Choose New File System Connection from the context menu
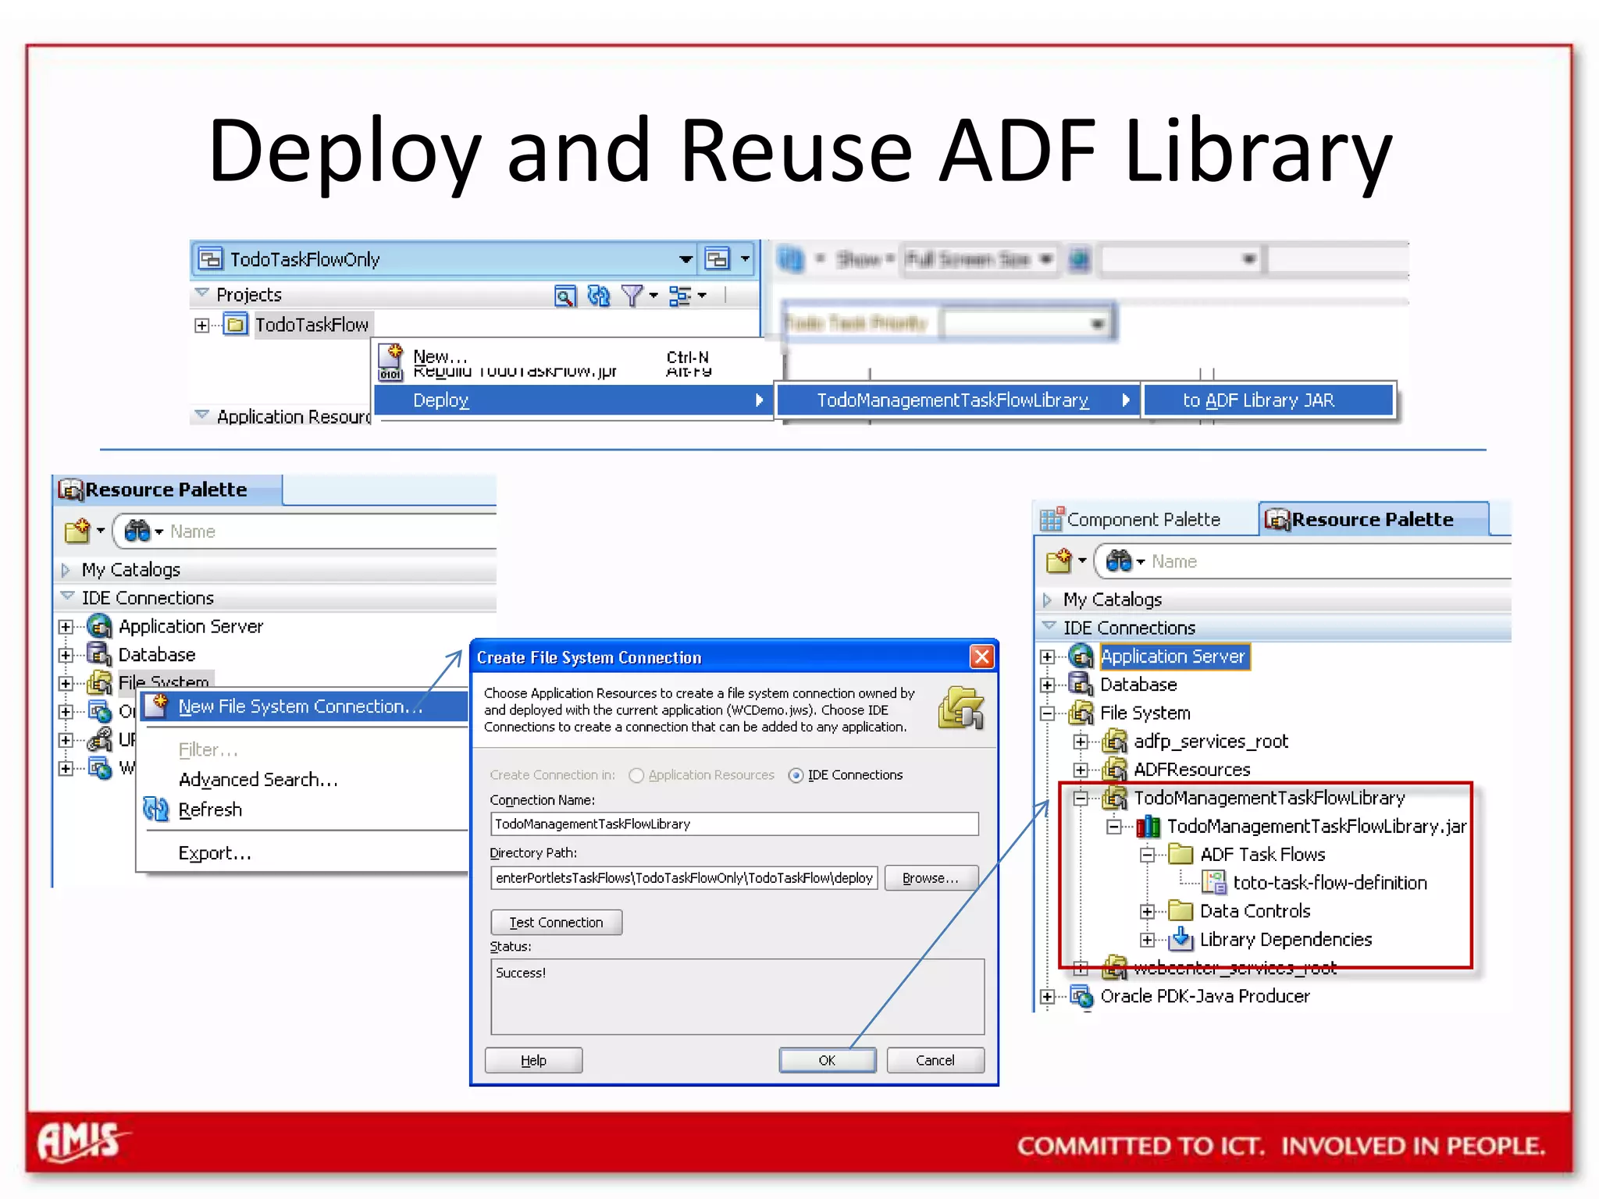This screenshot has width=1599, height=1199. 304,706
